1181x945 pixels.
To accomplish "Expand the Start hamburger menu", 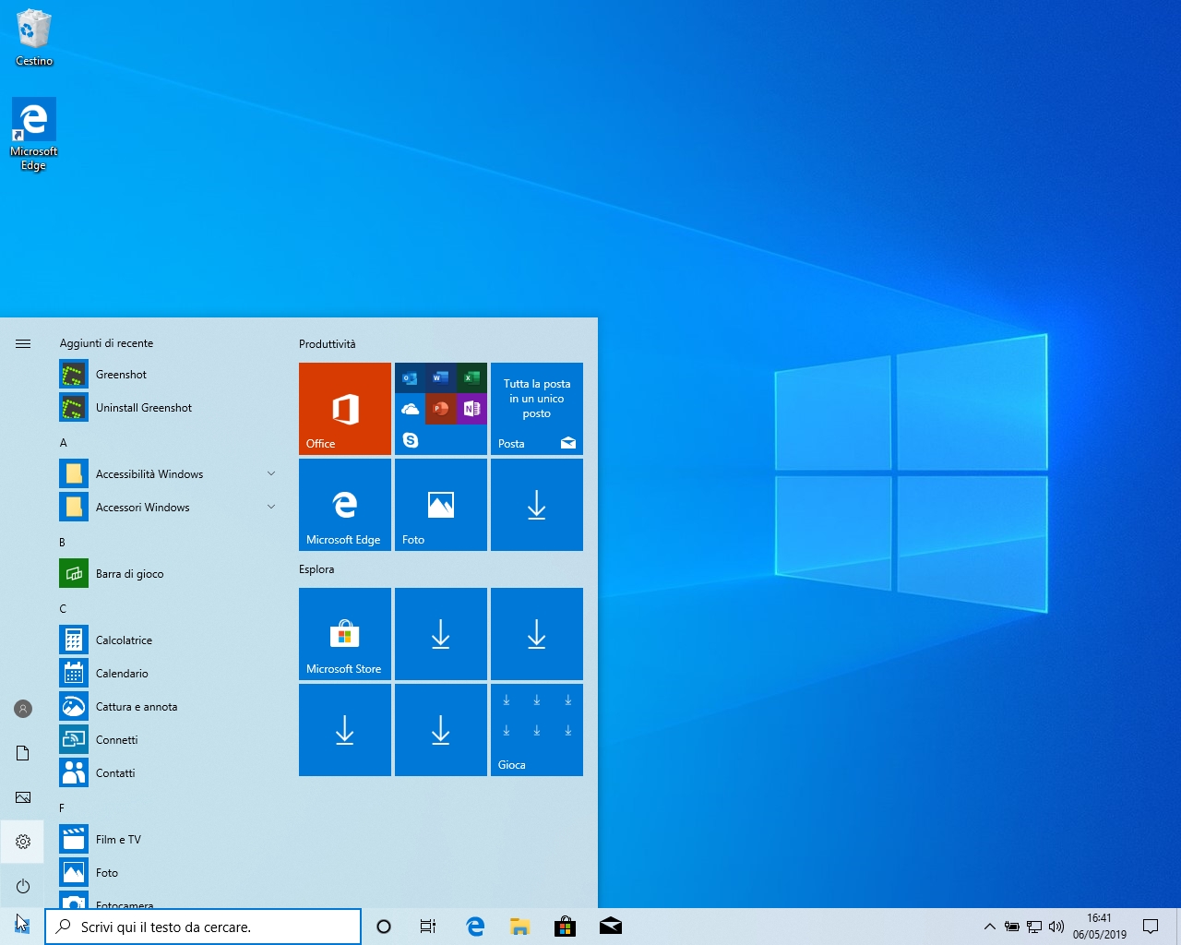I will 23,343.
